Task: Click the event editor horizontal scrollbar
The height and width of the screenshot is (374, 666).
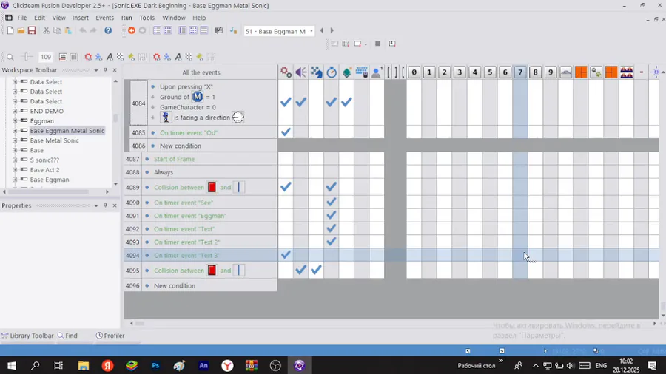Action: tap(393, 323)
